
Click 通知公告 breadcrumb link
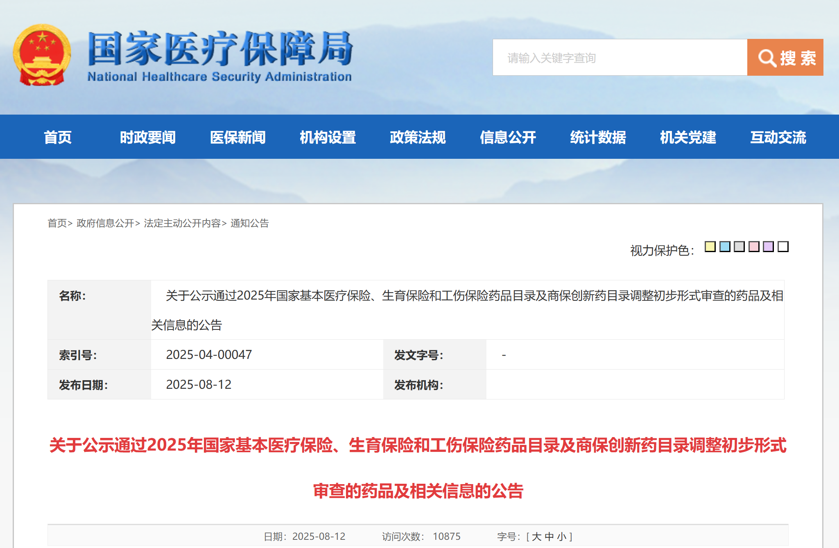click(x=249, y=223)
